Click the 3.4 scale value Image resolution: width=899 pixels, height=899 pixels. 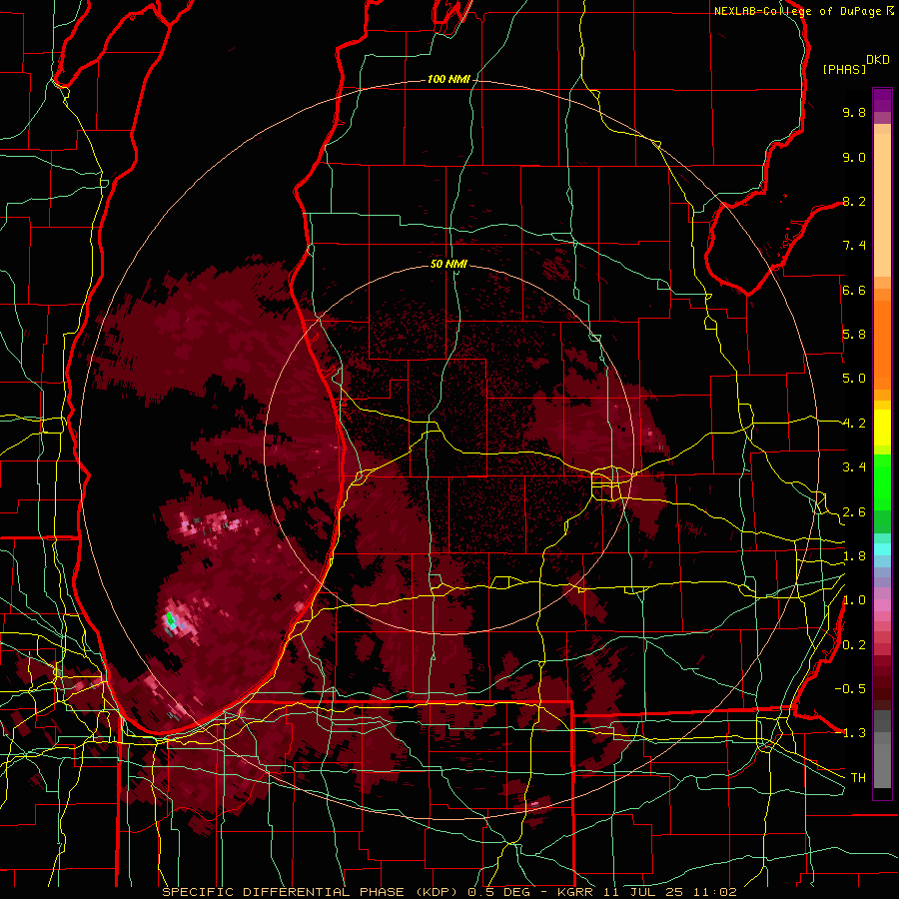coord(854,467)
